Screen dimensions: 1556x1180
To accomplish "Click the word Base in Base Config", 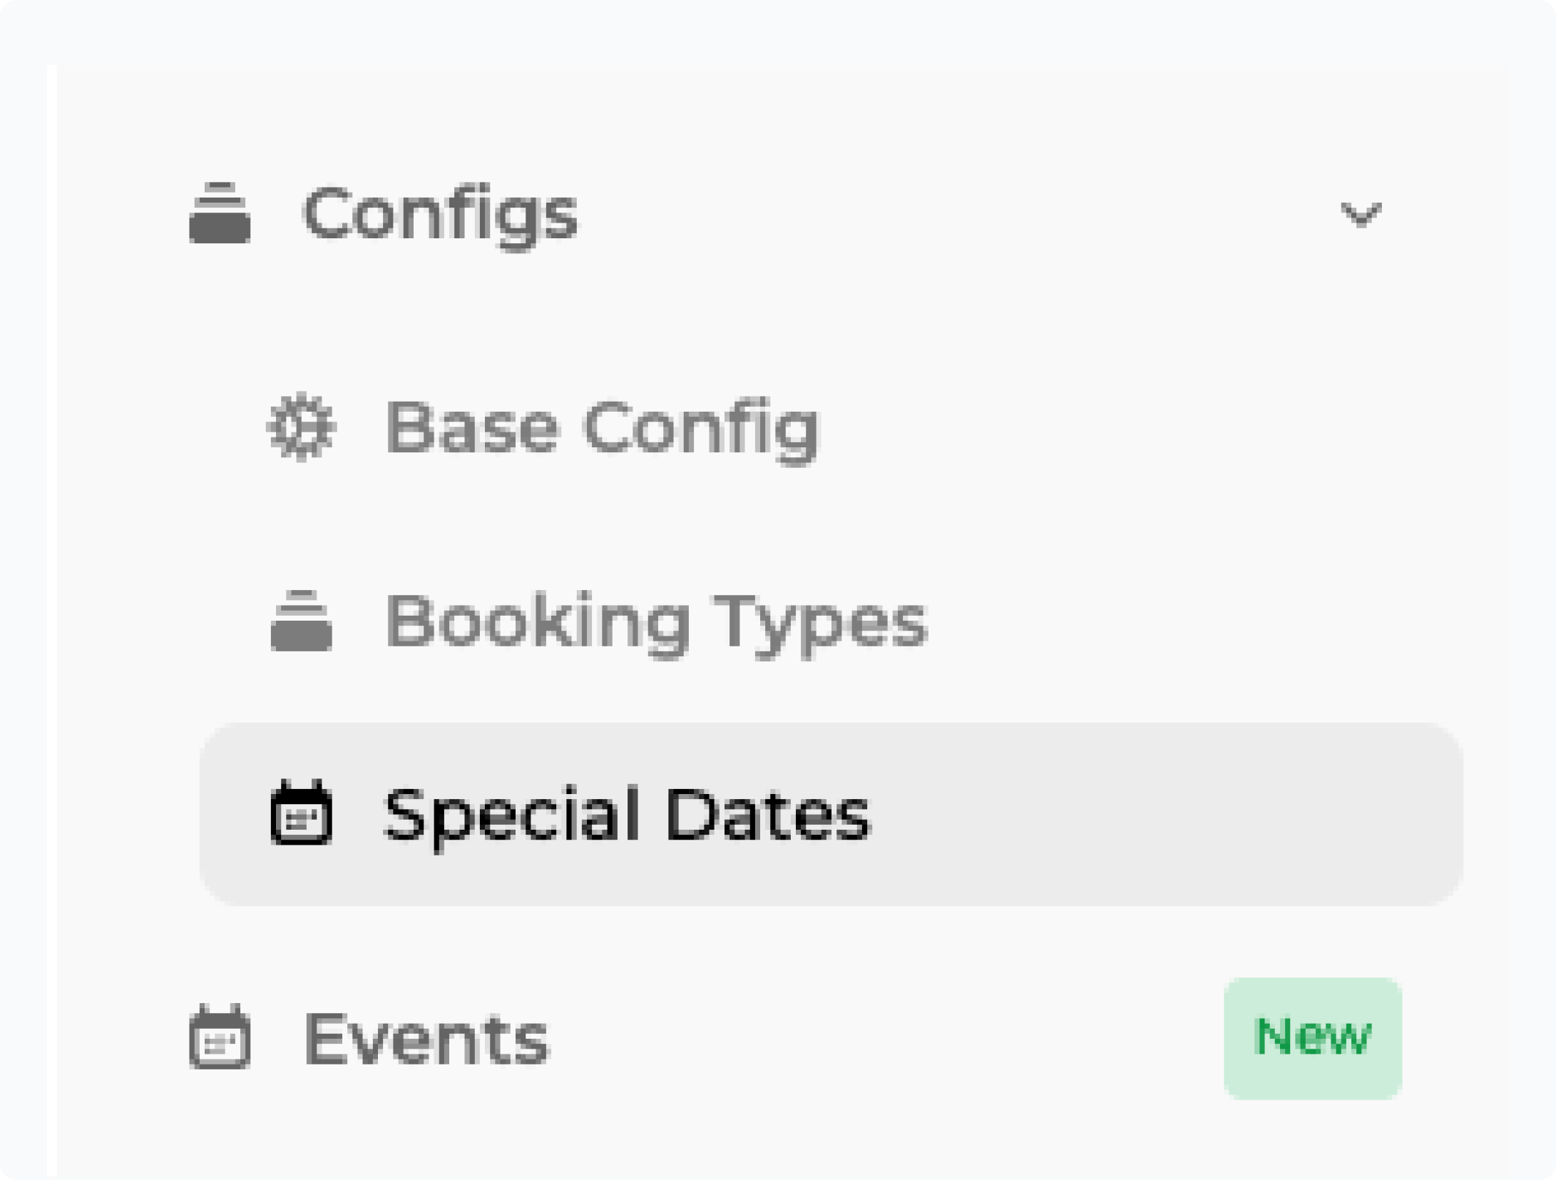I will [471, 428].
